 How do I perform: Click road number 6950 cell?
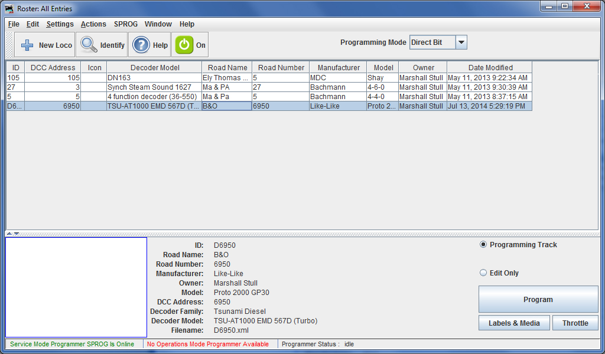pyautogui.click(x=281, y=106)
